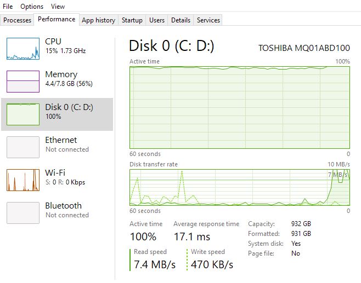361x283 pixels.
Task: Select the Disk 0 mini graph thumbnail
Action: point(23,114)
